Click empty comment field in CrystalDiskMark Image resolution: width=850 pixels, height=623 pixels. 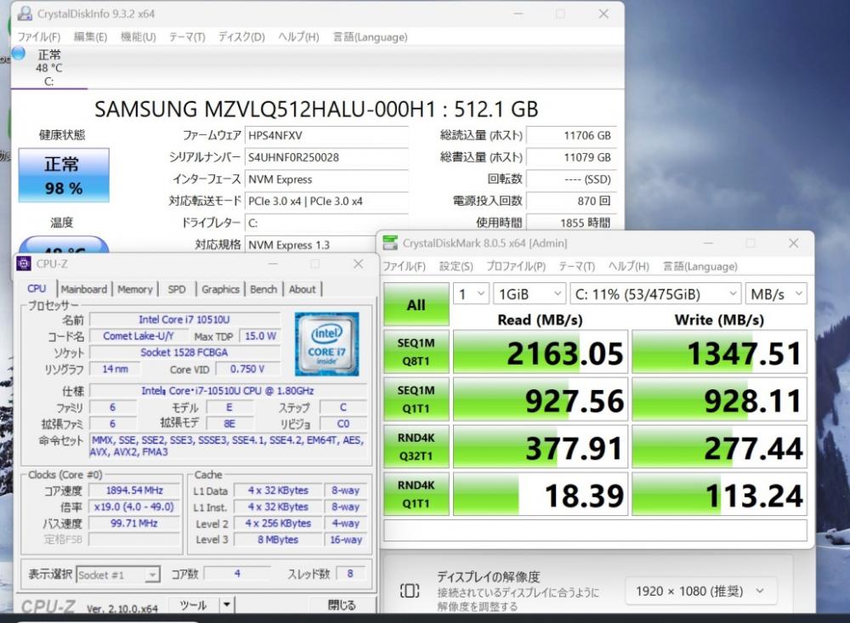point(595,530)
